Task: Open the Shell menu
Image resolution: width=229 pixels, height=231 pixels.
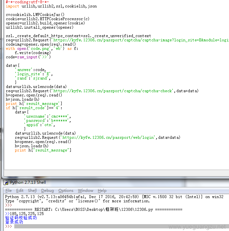Action: tap(32, 191)
